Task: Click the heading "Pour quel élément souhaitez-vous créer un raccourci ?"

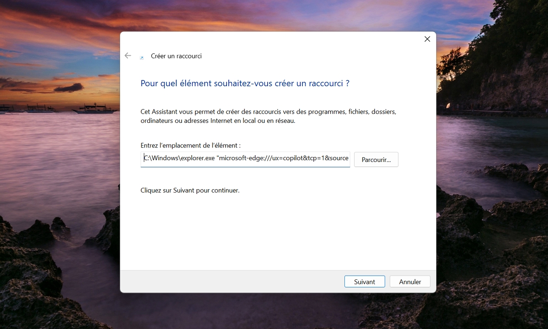Action: tap(245, 84)
